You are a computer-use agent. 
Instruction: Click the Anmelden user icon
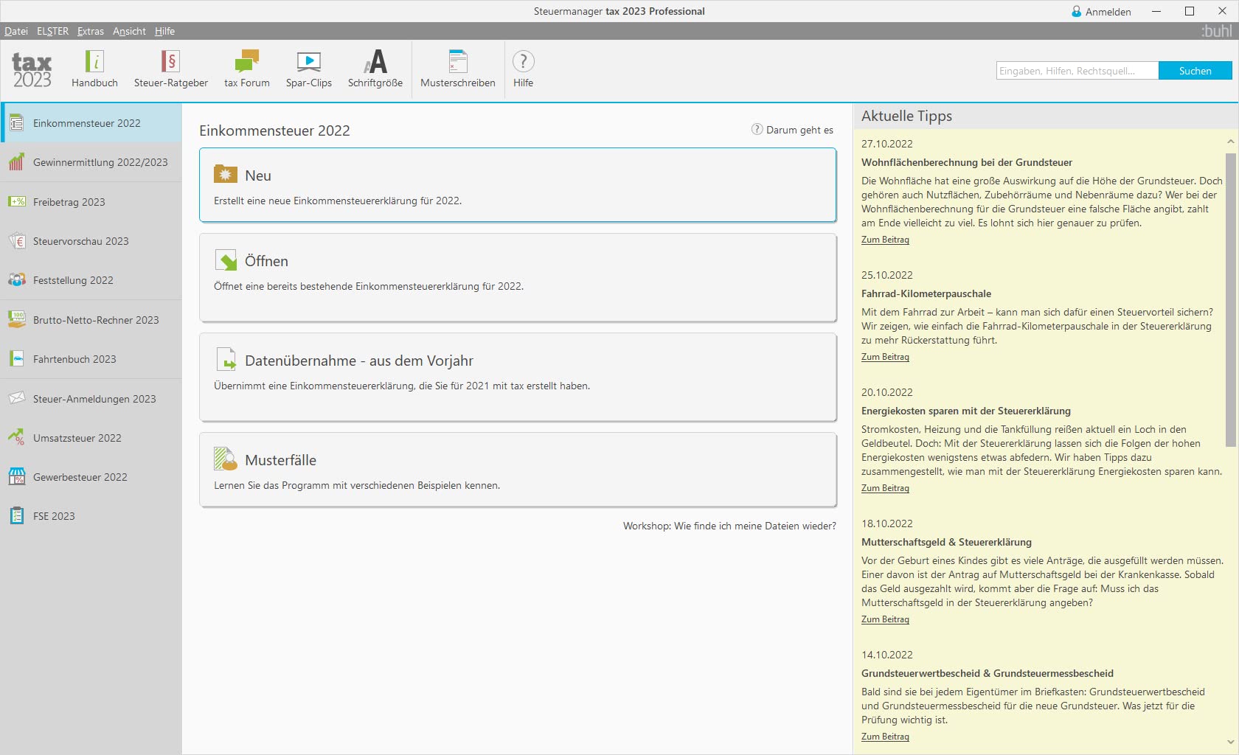click(x=1077, y=12)
